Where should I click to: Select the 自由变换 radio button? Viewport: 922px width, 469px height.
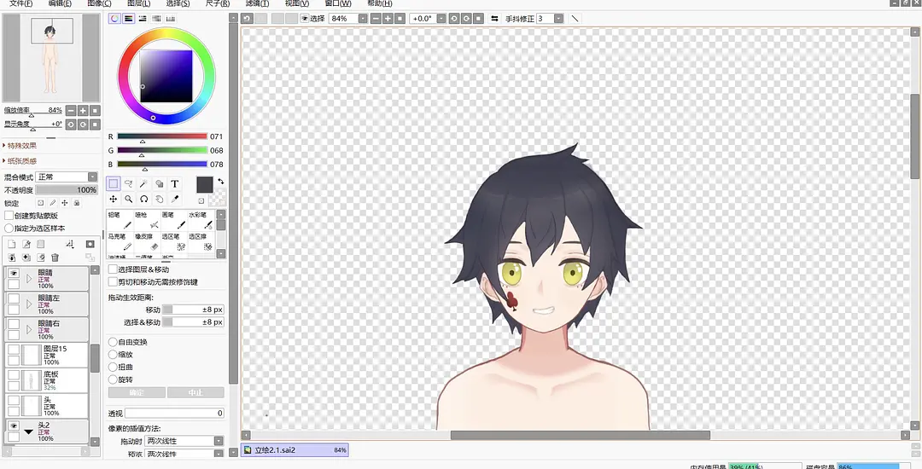(113, 342)
